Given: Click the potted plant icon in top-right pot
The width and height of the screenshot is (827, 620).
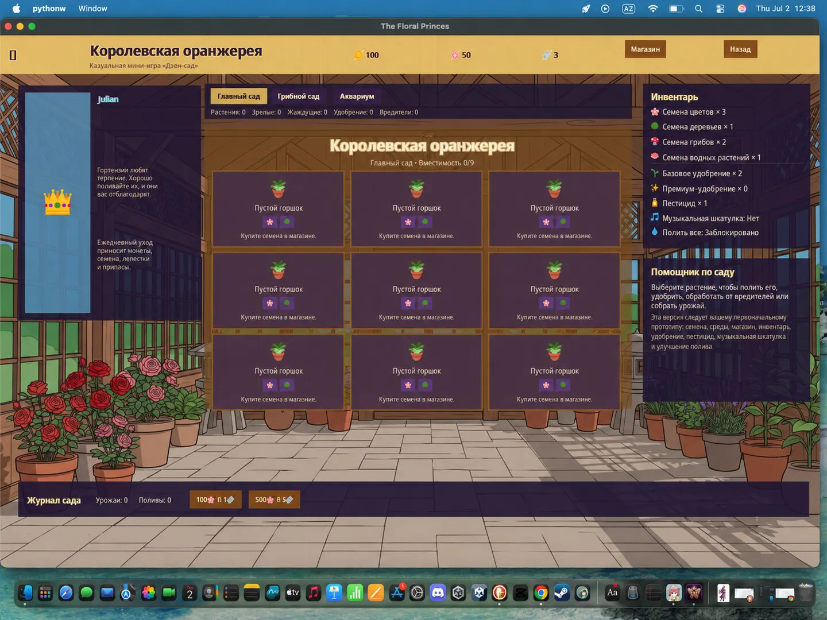Looking at the screenshot, I should tap(554, 188).
